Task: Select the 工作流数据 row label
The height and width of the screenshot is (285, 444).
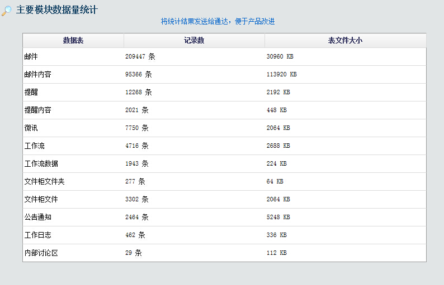Action: [x=41, y=164]
